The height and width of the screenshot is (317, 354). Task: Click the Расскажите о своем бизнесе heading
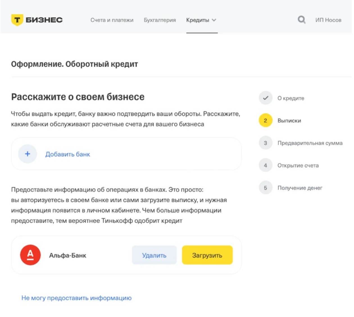coord(78,97)
